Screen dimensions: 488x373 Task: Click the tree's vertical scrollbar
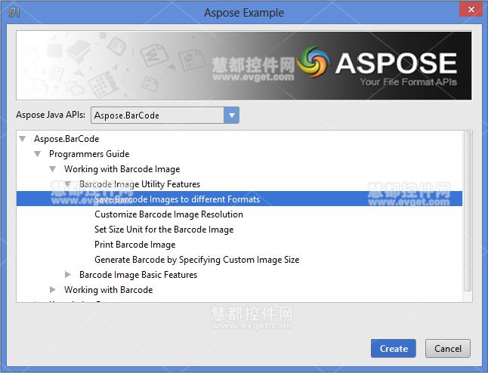[468, 211]
